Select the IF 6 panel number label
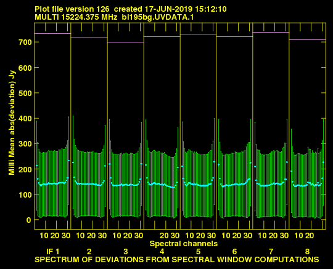 235,252
